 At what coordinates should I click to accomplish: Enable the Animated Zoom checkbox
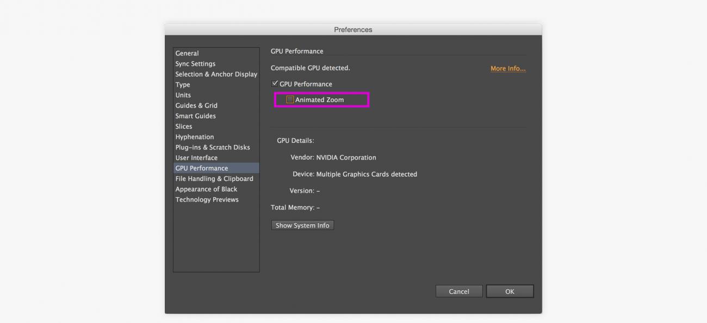point(290,99)
